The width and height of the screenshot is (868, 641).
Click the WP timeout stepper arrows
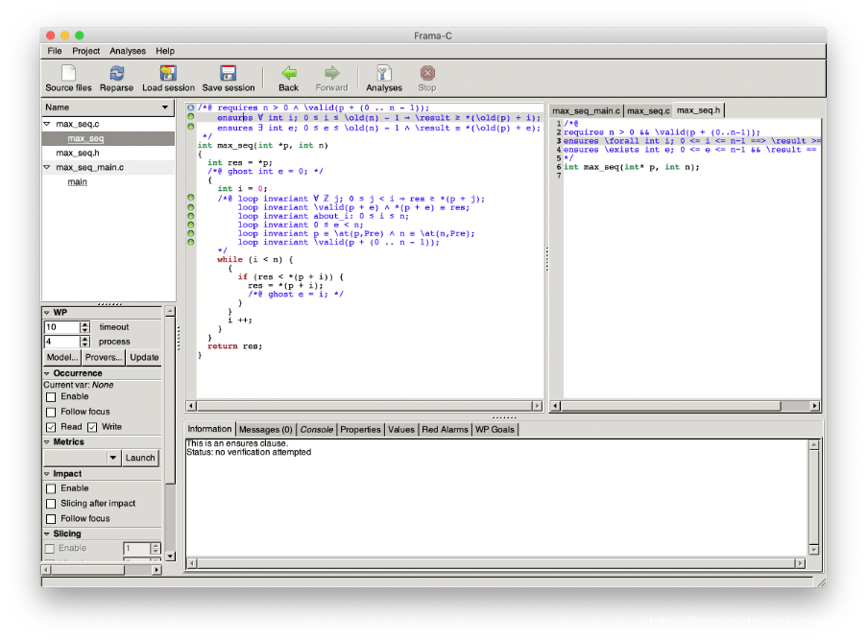(84, 327)
